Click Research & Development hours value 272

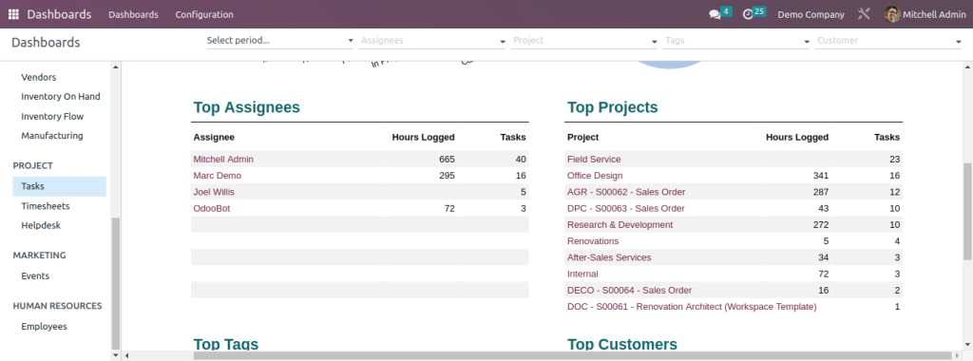click(x=820, y=224)
